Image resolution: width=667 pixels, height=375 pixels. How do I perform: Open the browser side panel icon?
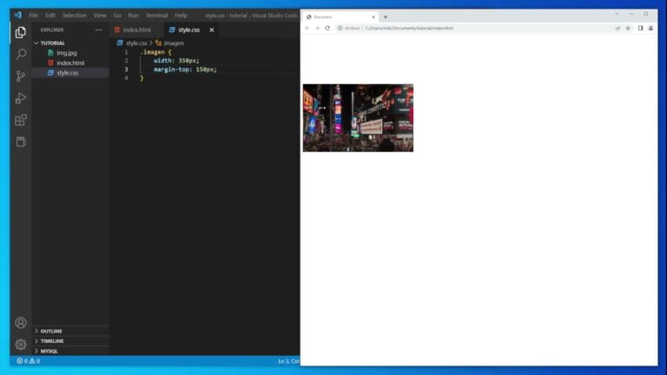(x=640, y=28)
